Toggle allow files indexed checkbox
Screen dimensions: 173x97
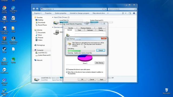tap(67, 72)
